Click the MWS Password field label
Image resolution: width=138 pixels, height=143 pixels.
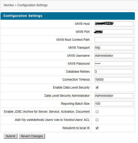click(x=79, y=63)
